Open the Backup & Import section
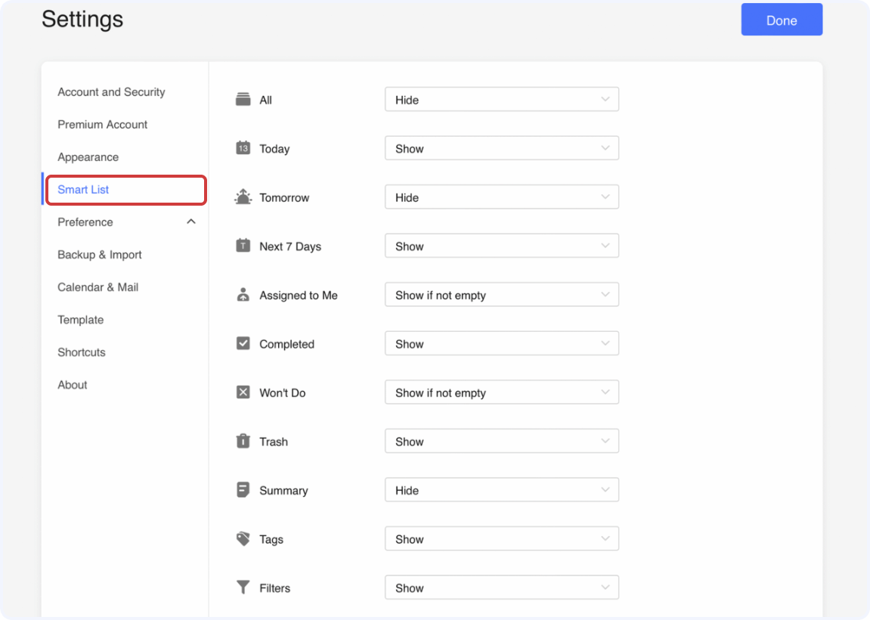 tap(99, 255)
